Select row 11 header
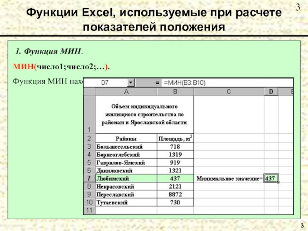Screen dimensions: 308x231 click(x=89, y=210)
